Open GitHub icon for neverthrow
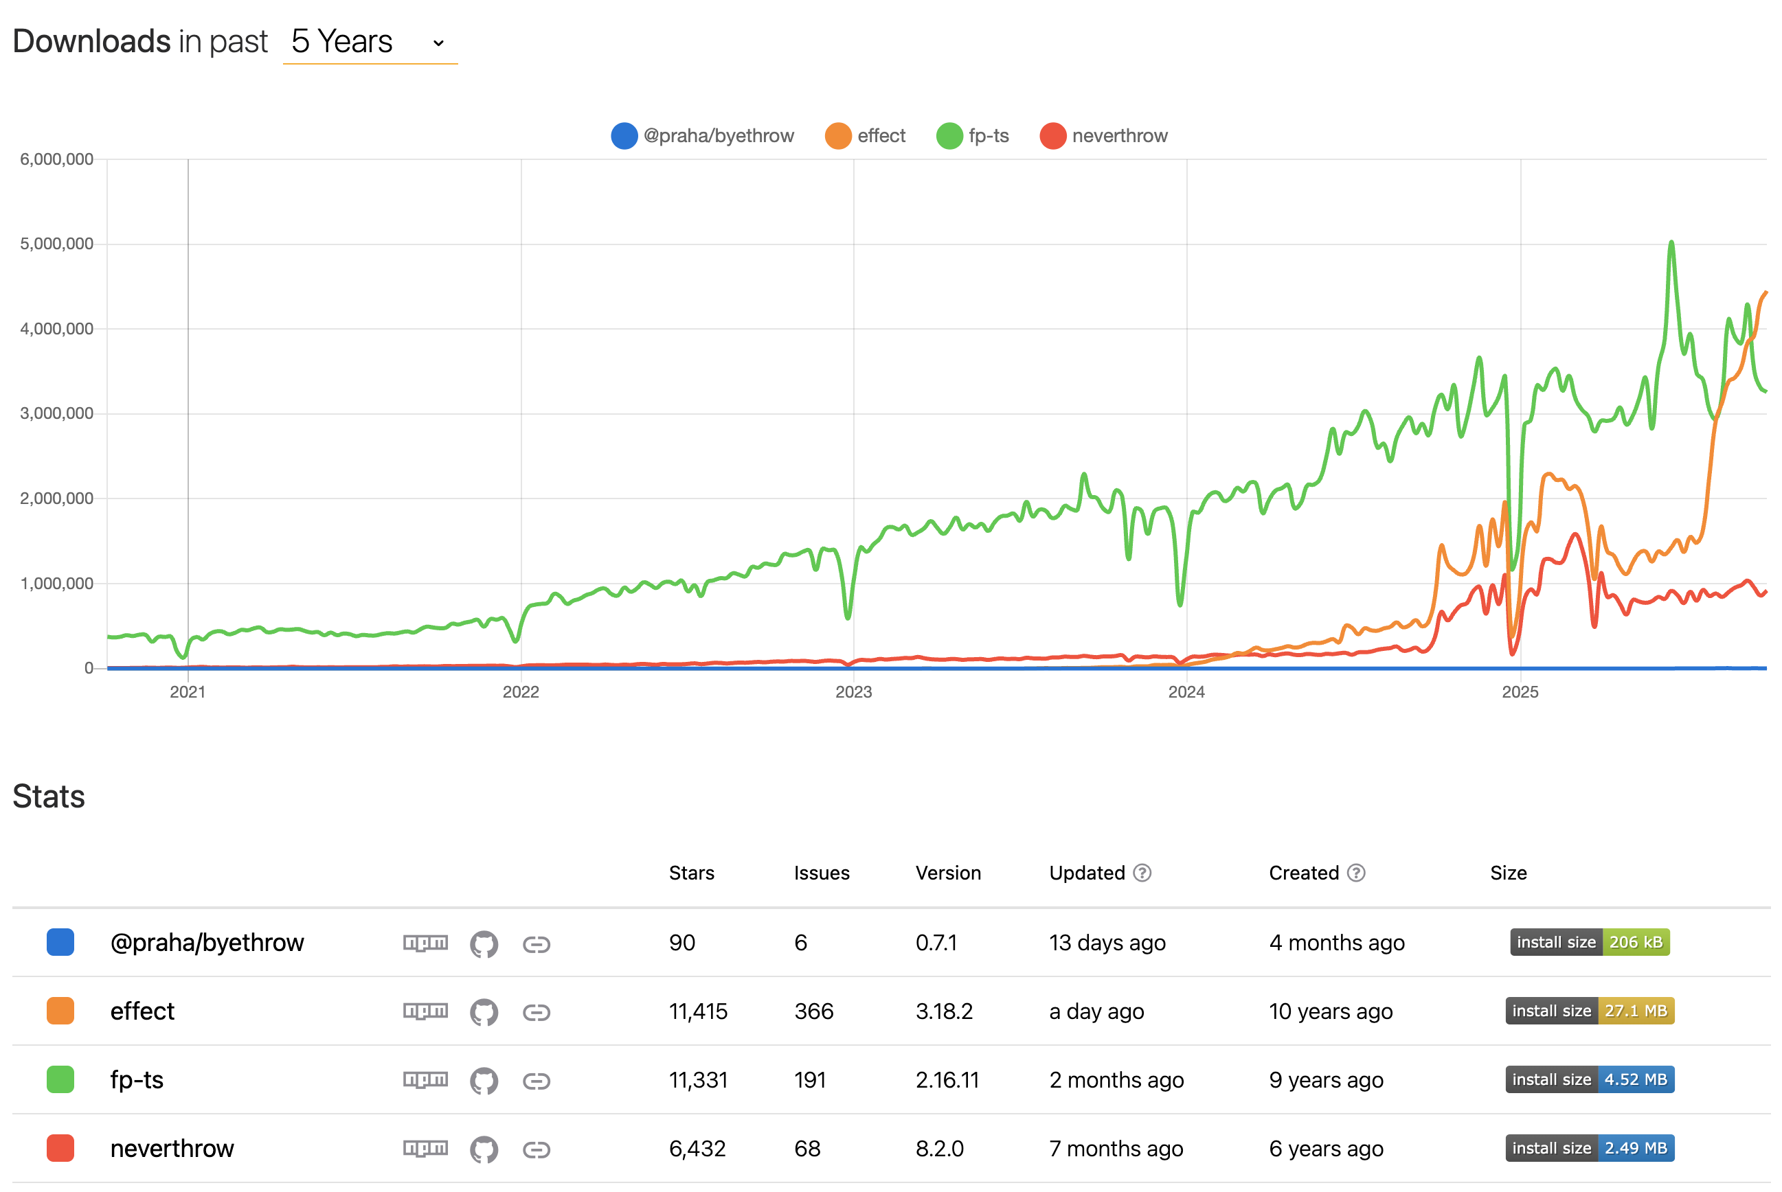 (484, 1149)
